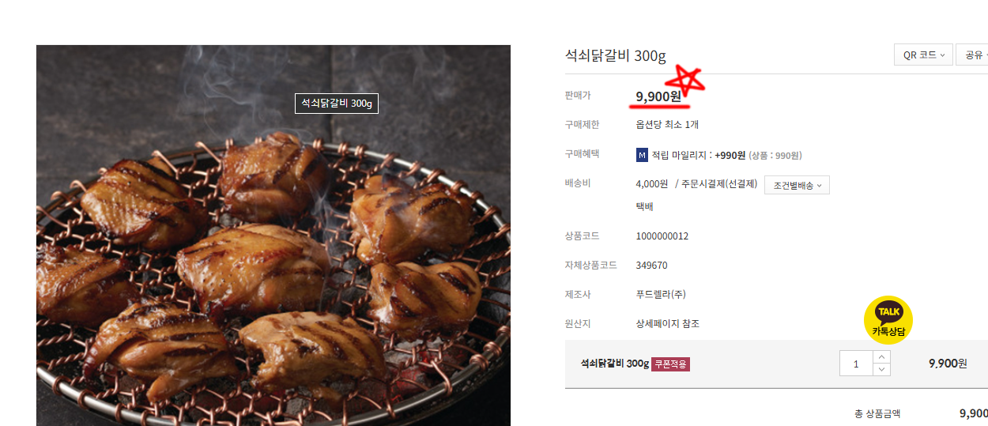The height and width of the screenshot is (426, 988).
Task: Decrease quantity with the down arrow
Action: (x=881, y=370)
